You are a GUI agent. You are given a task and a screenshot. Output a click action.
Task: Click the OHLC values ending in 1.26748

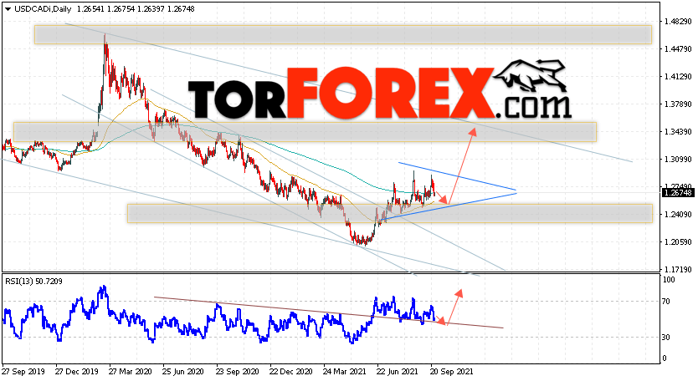point(136,9)
